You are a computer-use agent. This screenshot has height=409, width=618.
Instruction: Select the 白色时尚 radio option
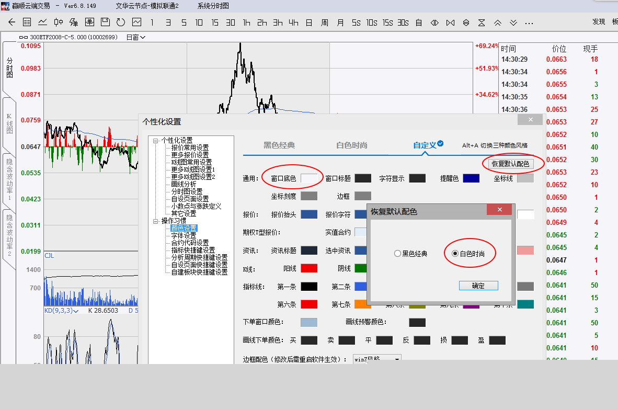click(455, 254)
